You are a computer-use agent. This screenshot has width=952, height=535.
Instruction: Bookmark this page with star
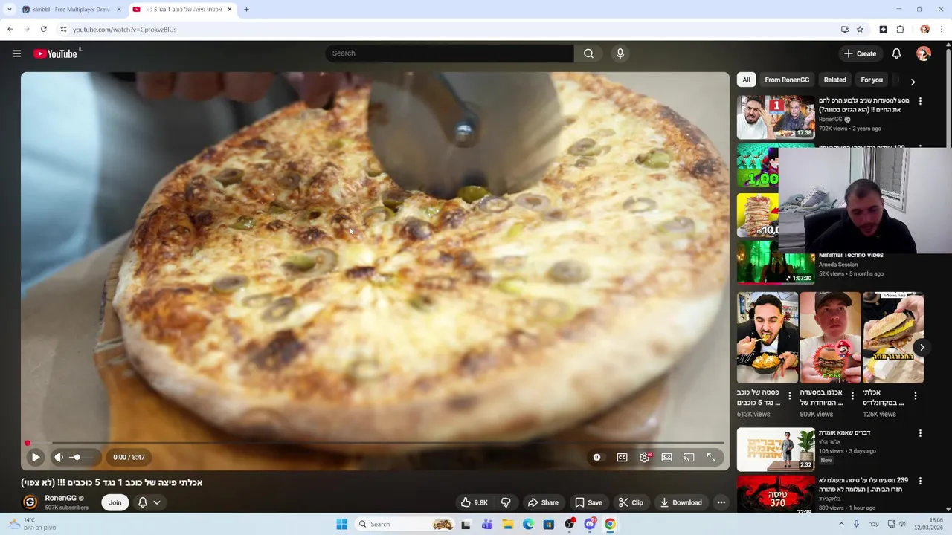(860, 30)
